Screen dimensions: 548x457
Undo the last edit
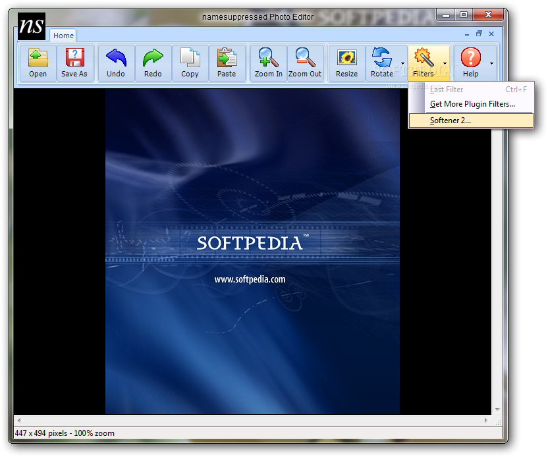click(116, 63)
